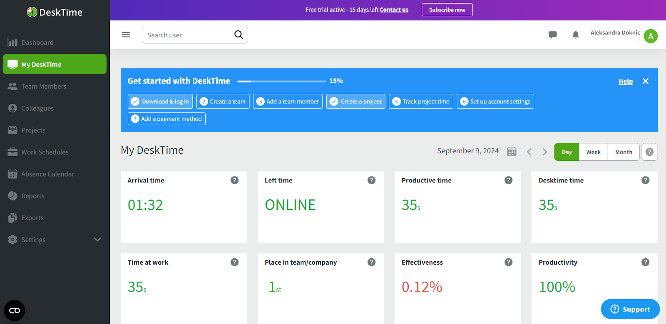The width and height of the screenshot is (666, 324).
Task: Click the onboarding progress bar
Action: pos(281,81)
